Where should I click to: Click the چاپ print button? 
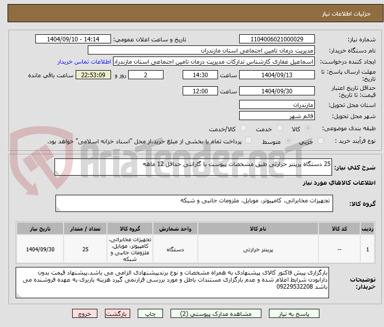pyautogui.click(x=150, y=313)
